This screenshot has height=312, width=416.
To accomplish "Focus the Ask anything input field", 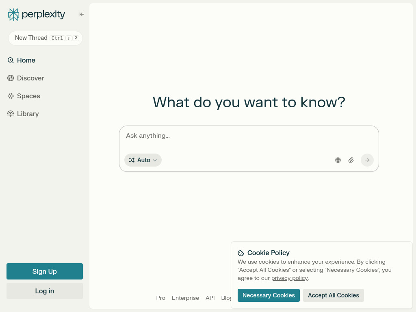I will [249, 136].
